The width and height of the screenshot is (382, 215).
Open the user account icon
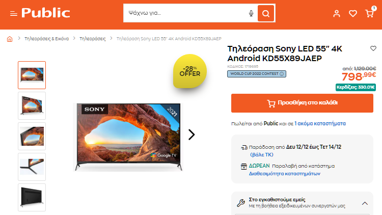337,13
